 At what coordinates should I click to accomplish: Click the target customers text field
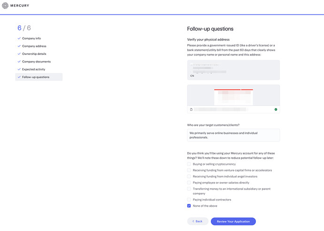(x=233, y=135)
